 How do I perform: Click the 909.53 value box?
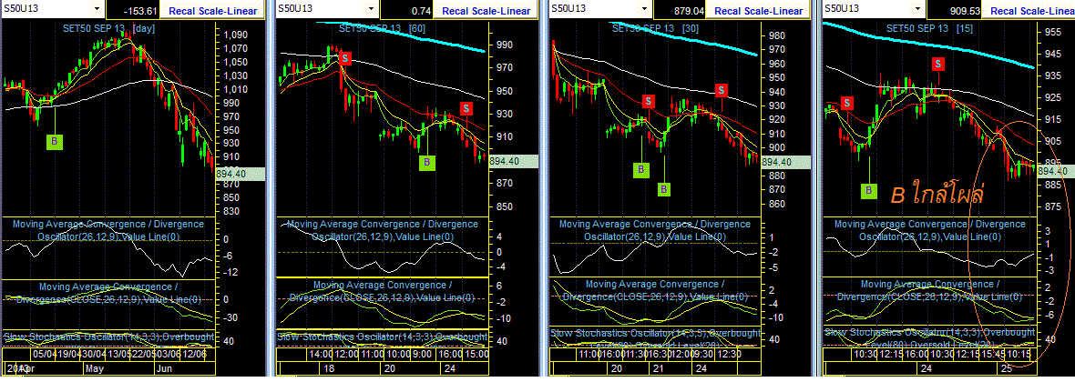point(955,11)
